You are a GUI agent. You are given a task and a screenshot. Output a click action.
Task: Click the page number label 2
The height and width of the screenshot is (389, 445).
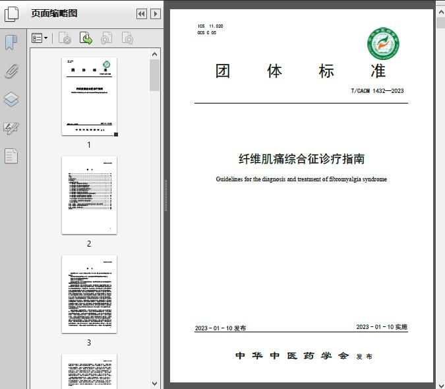89,243
